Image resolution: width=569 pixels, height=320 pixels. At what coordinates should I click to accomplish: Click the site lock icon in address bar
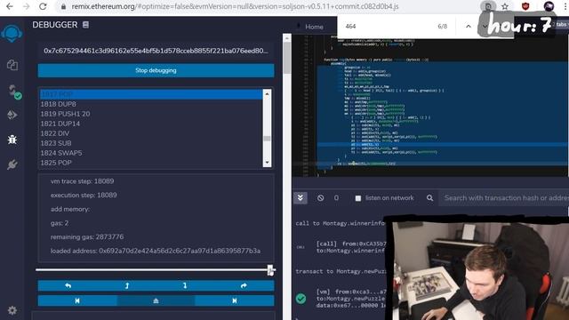point(63,6)
